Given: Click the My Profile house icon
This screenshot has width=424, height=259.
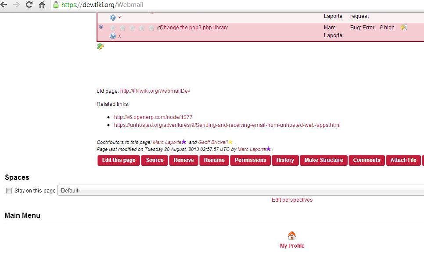Looking at the screenshot, I should 292,235.
